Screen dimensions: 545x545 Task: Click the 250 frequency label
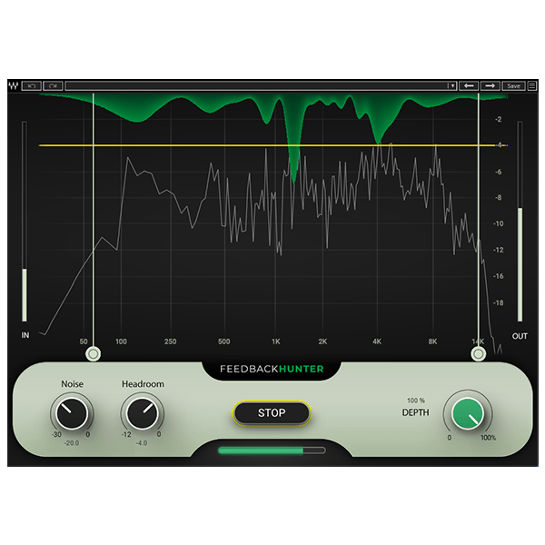[x=171, y=342]
